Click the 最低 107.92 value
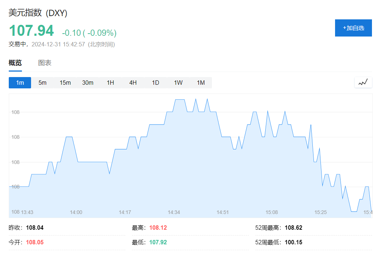The width and height of the screenshot is (380, 256). click(x=158, y=242)
